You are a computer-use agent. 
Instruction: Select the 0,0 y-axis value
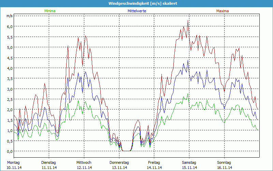[x=10, y=152]
